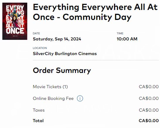Click the Online Booking Fee info icon

coord(80,98)
